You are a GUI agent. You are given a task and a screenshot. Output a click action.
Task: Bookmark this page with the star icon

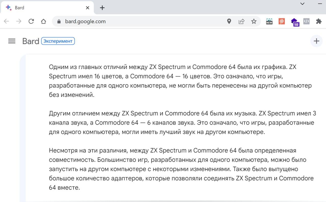tap(254, 21)
